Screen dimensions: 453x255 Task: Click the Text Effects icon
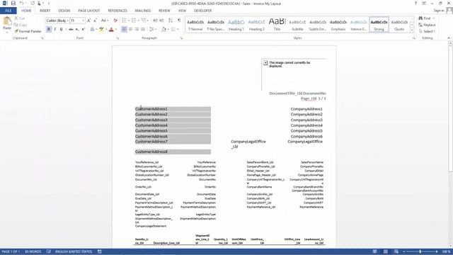(x=92, y=29)
